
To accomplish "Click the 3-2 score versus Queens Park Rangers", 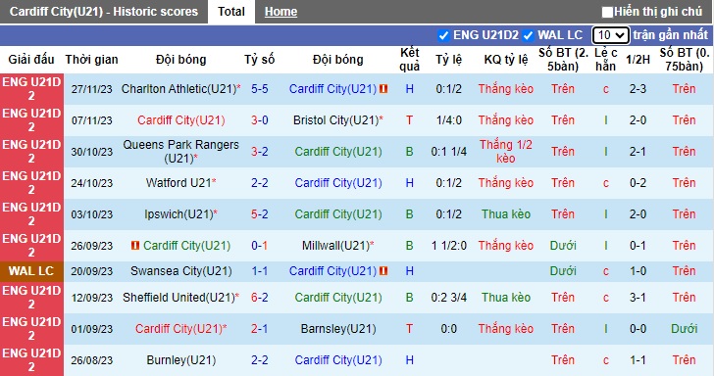I will tap(260, 152).
